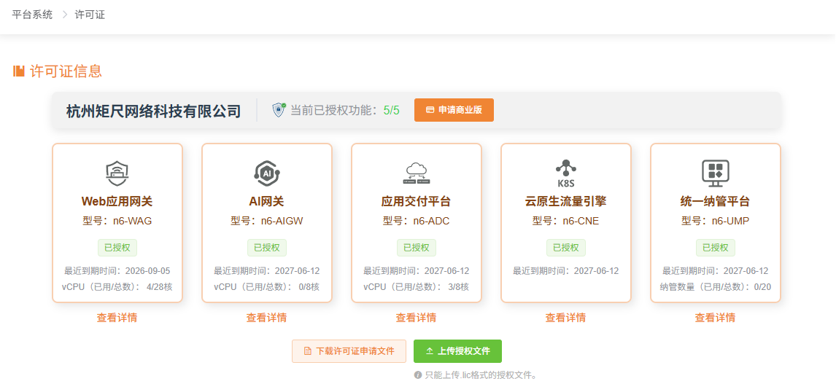Click the 5/5 authorized count
The width and height of the screenshot is (836, 384).
tap(391, 110)
